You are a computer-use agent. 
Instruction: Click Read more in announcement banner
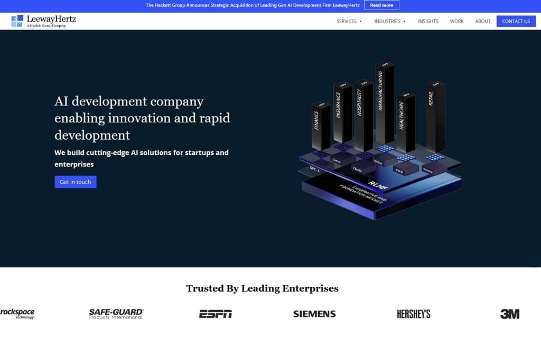[381, 5]
